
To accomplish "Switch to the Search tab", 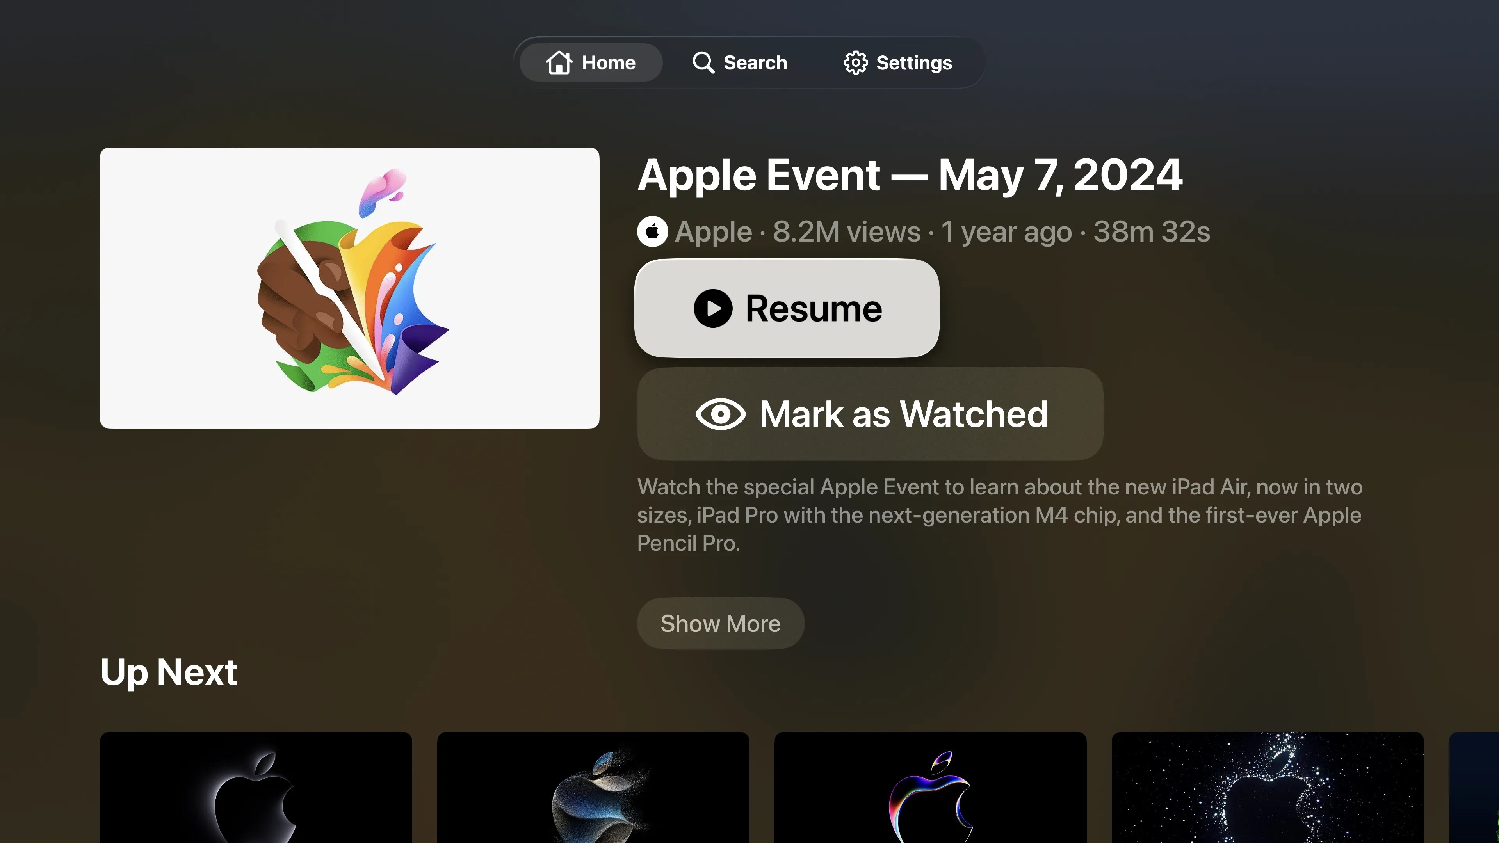I will point(740,62).
